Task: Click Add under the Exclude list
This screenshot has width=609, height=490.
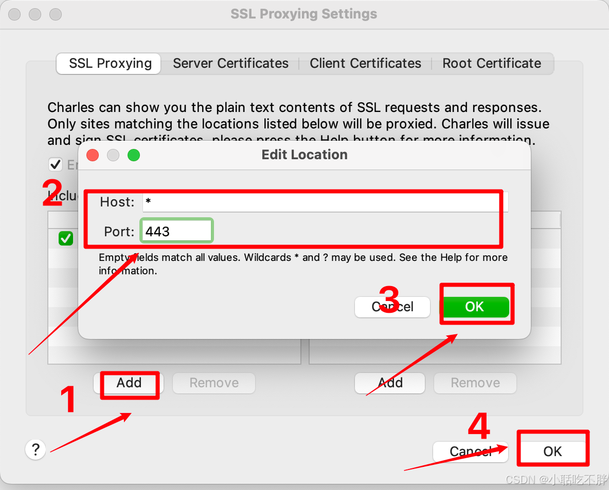Action: (x=390, y=383)
